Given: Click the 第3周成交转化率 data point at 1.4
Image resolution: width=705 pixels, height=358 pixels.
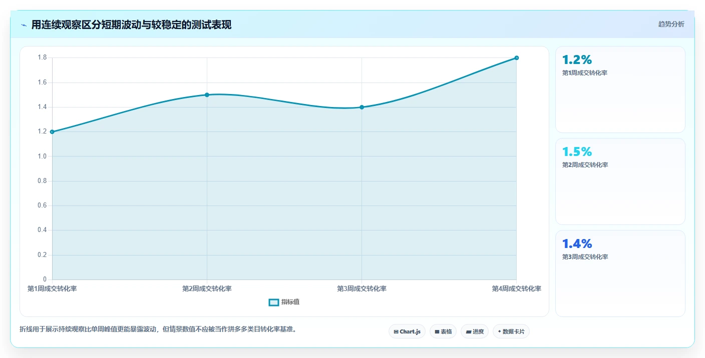Looking at the screenshot, I should pos(362,107).
